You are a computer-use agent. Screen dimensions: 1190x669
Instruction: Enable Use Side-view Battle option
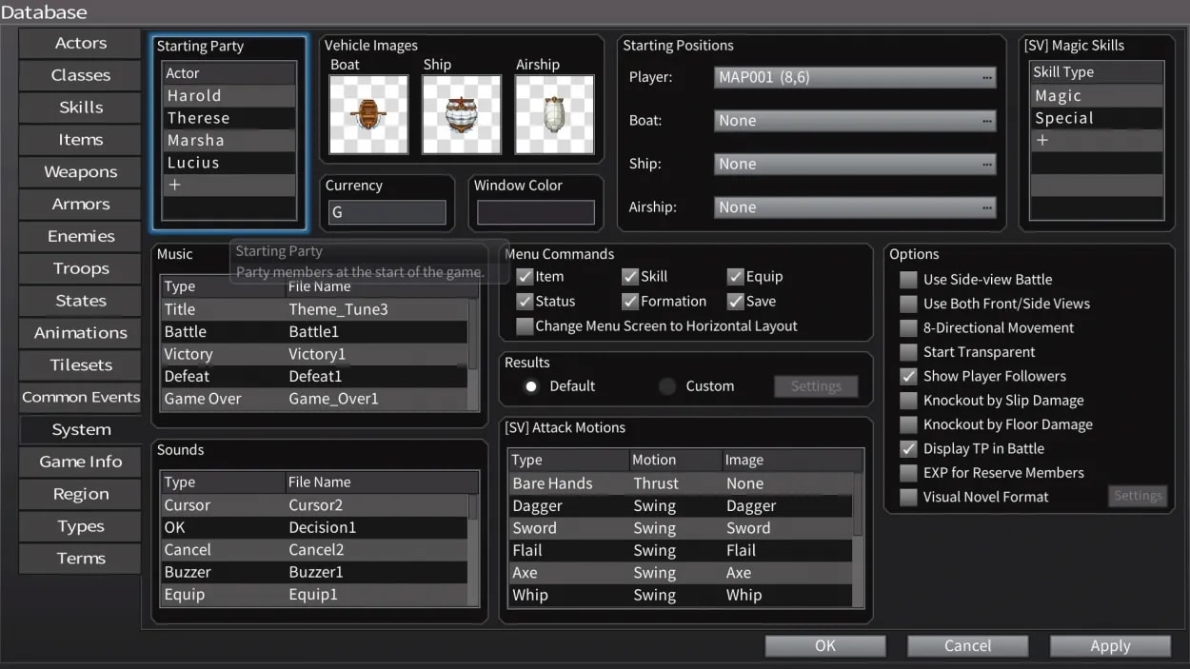tap(908, 280)
